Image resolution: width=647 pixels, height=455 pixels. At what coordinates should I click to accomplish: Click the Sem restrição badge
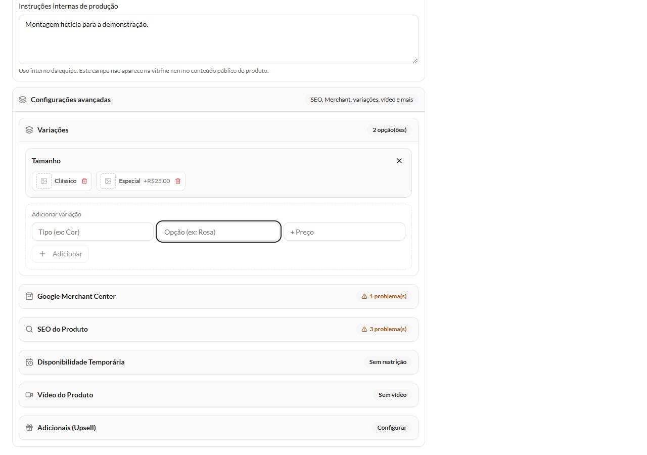click(x=388, y=362)
